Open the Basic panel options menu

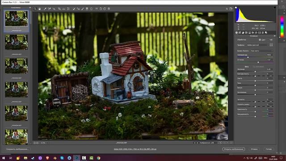click(274, 36)
